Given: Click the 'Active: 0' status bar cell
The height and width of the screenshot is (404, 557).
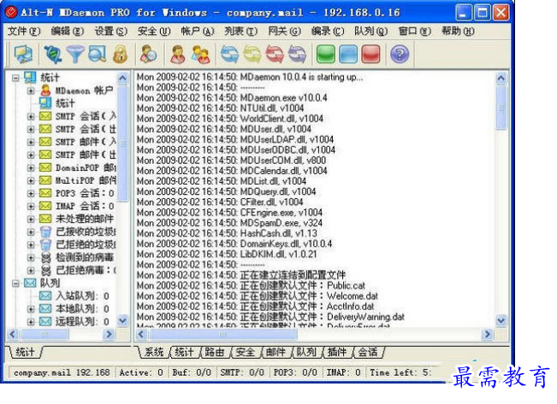Looking at the screenshot, I should tap(140, 372).
